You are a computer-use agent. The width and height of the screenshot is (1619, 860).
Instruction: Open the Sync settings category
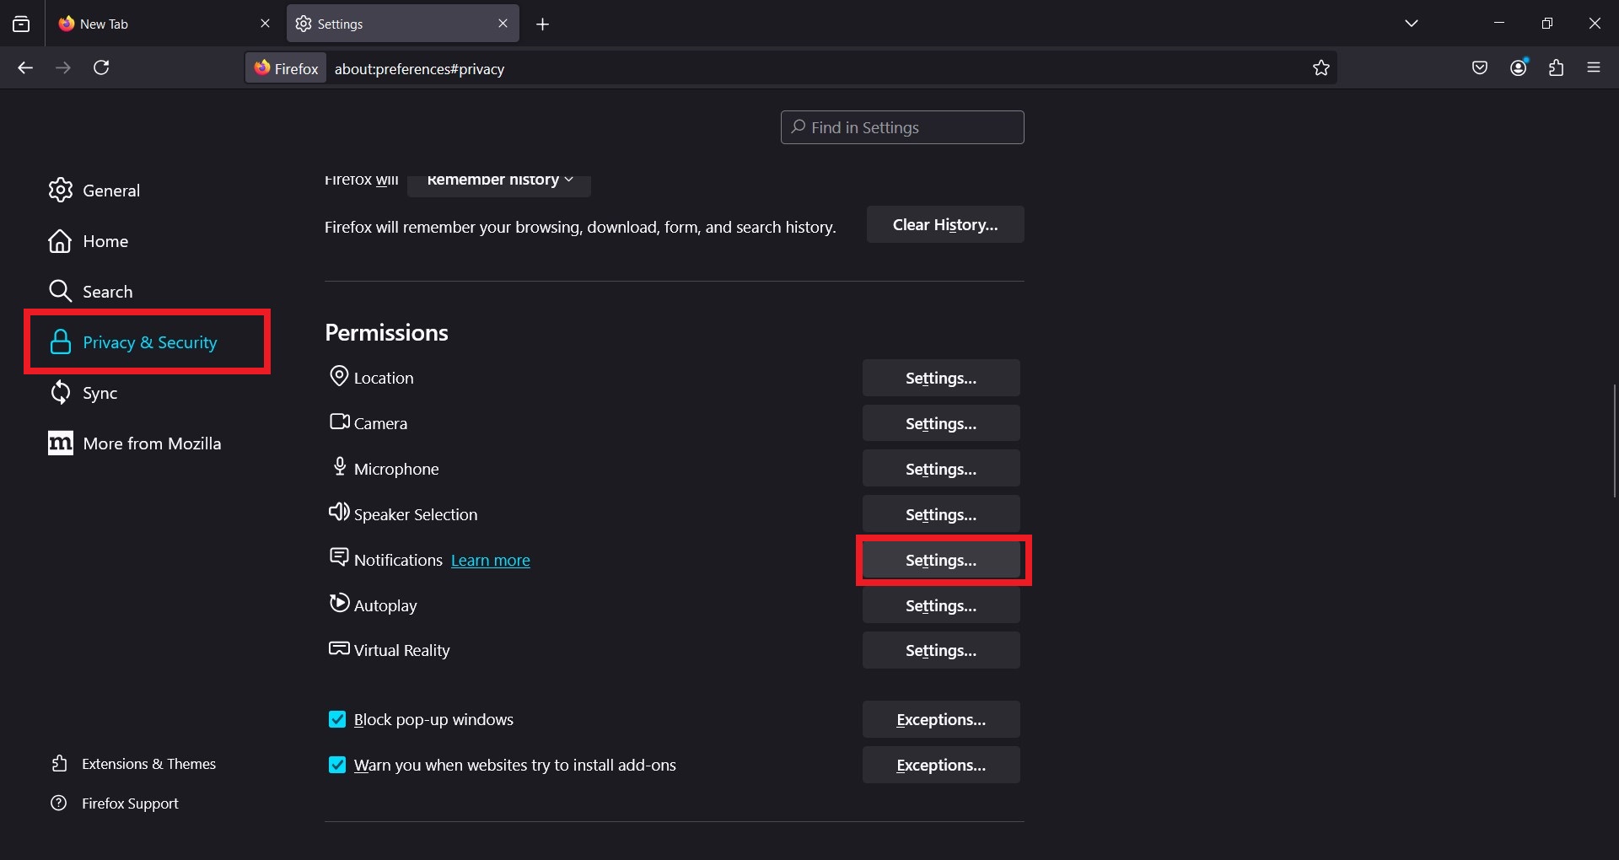click(x=83, y=393)
